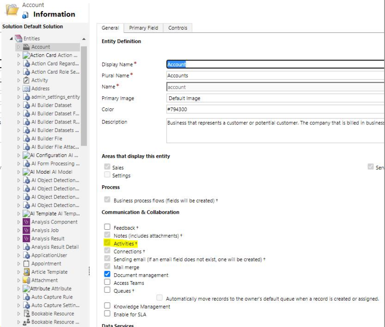Click the Analysis Result Detail icon
This screenshot has width=385, height=327.
click(26, 247)
